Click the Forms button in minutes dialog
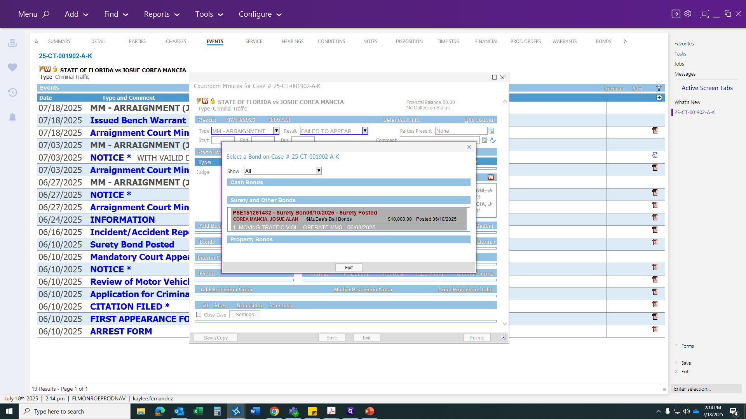746x419 pixels. (477, 338)
